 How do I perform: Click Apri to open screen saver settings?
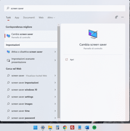[x=72, y=59]
